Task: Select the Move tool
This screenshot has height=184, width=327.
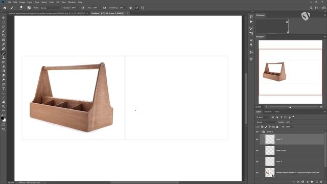Action: (4, 18)
